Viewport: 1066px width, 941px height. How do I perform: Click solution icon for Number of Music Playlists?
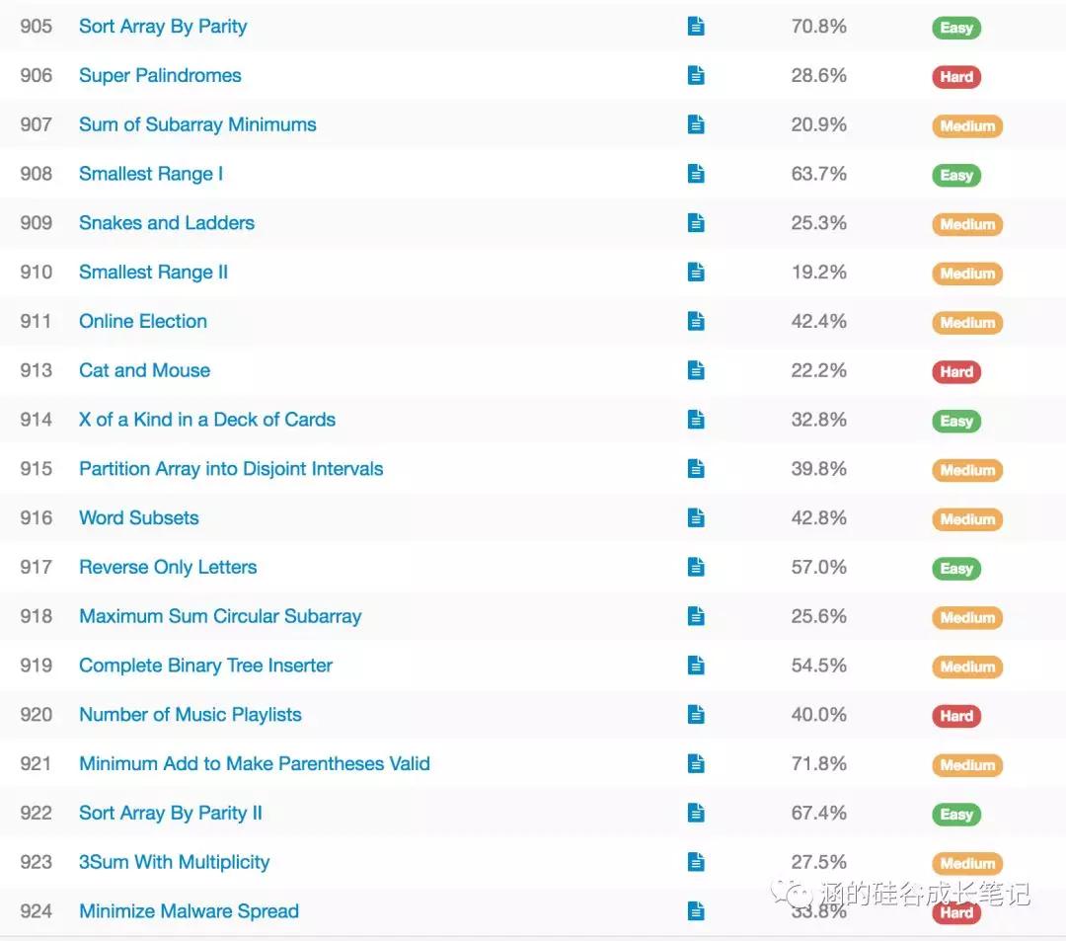[696, 714]
